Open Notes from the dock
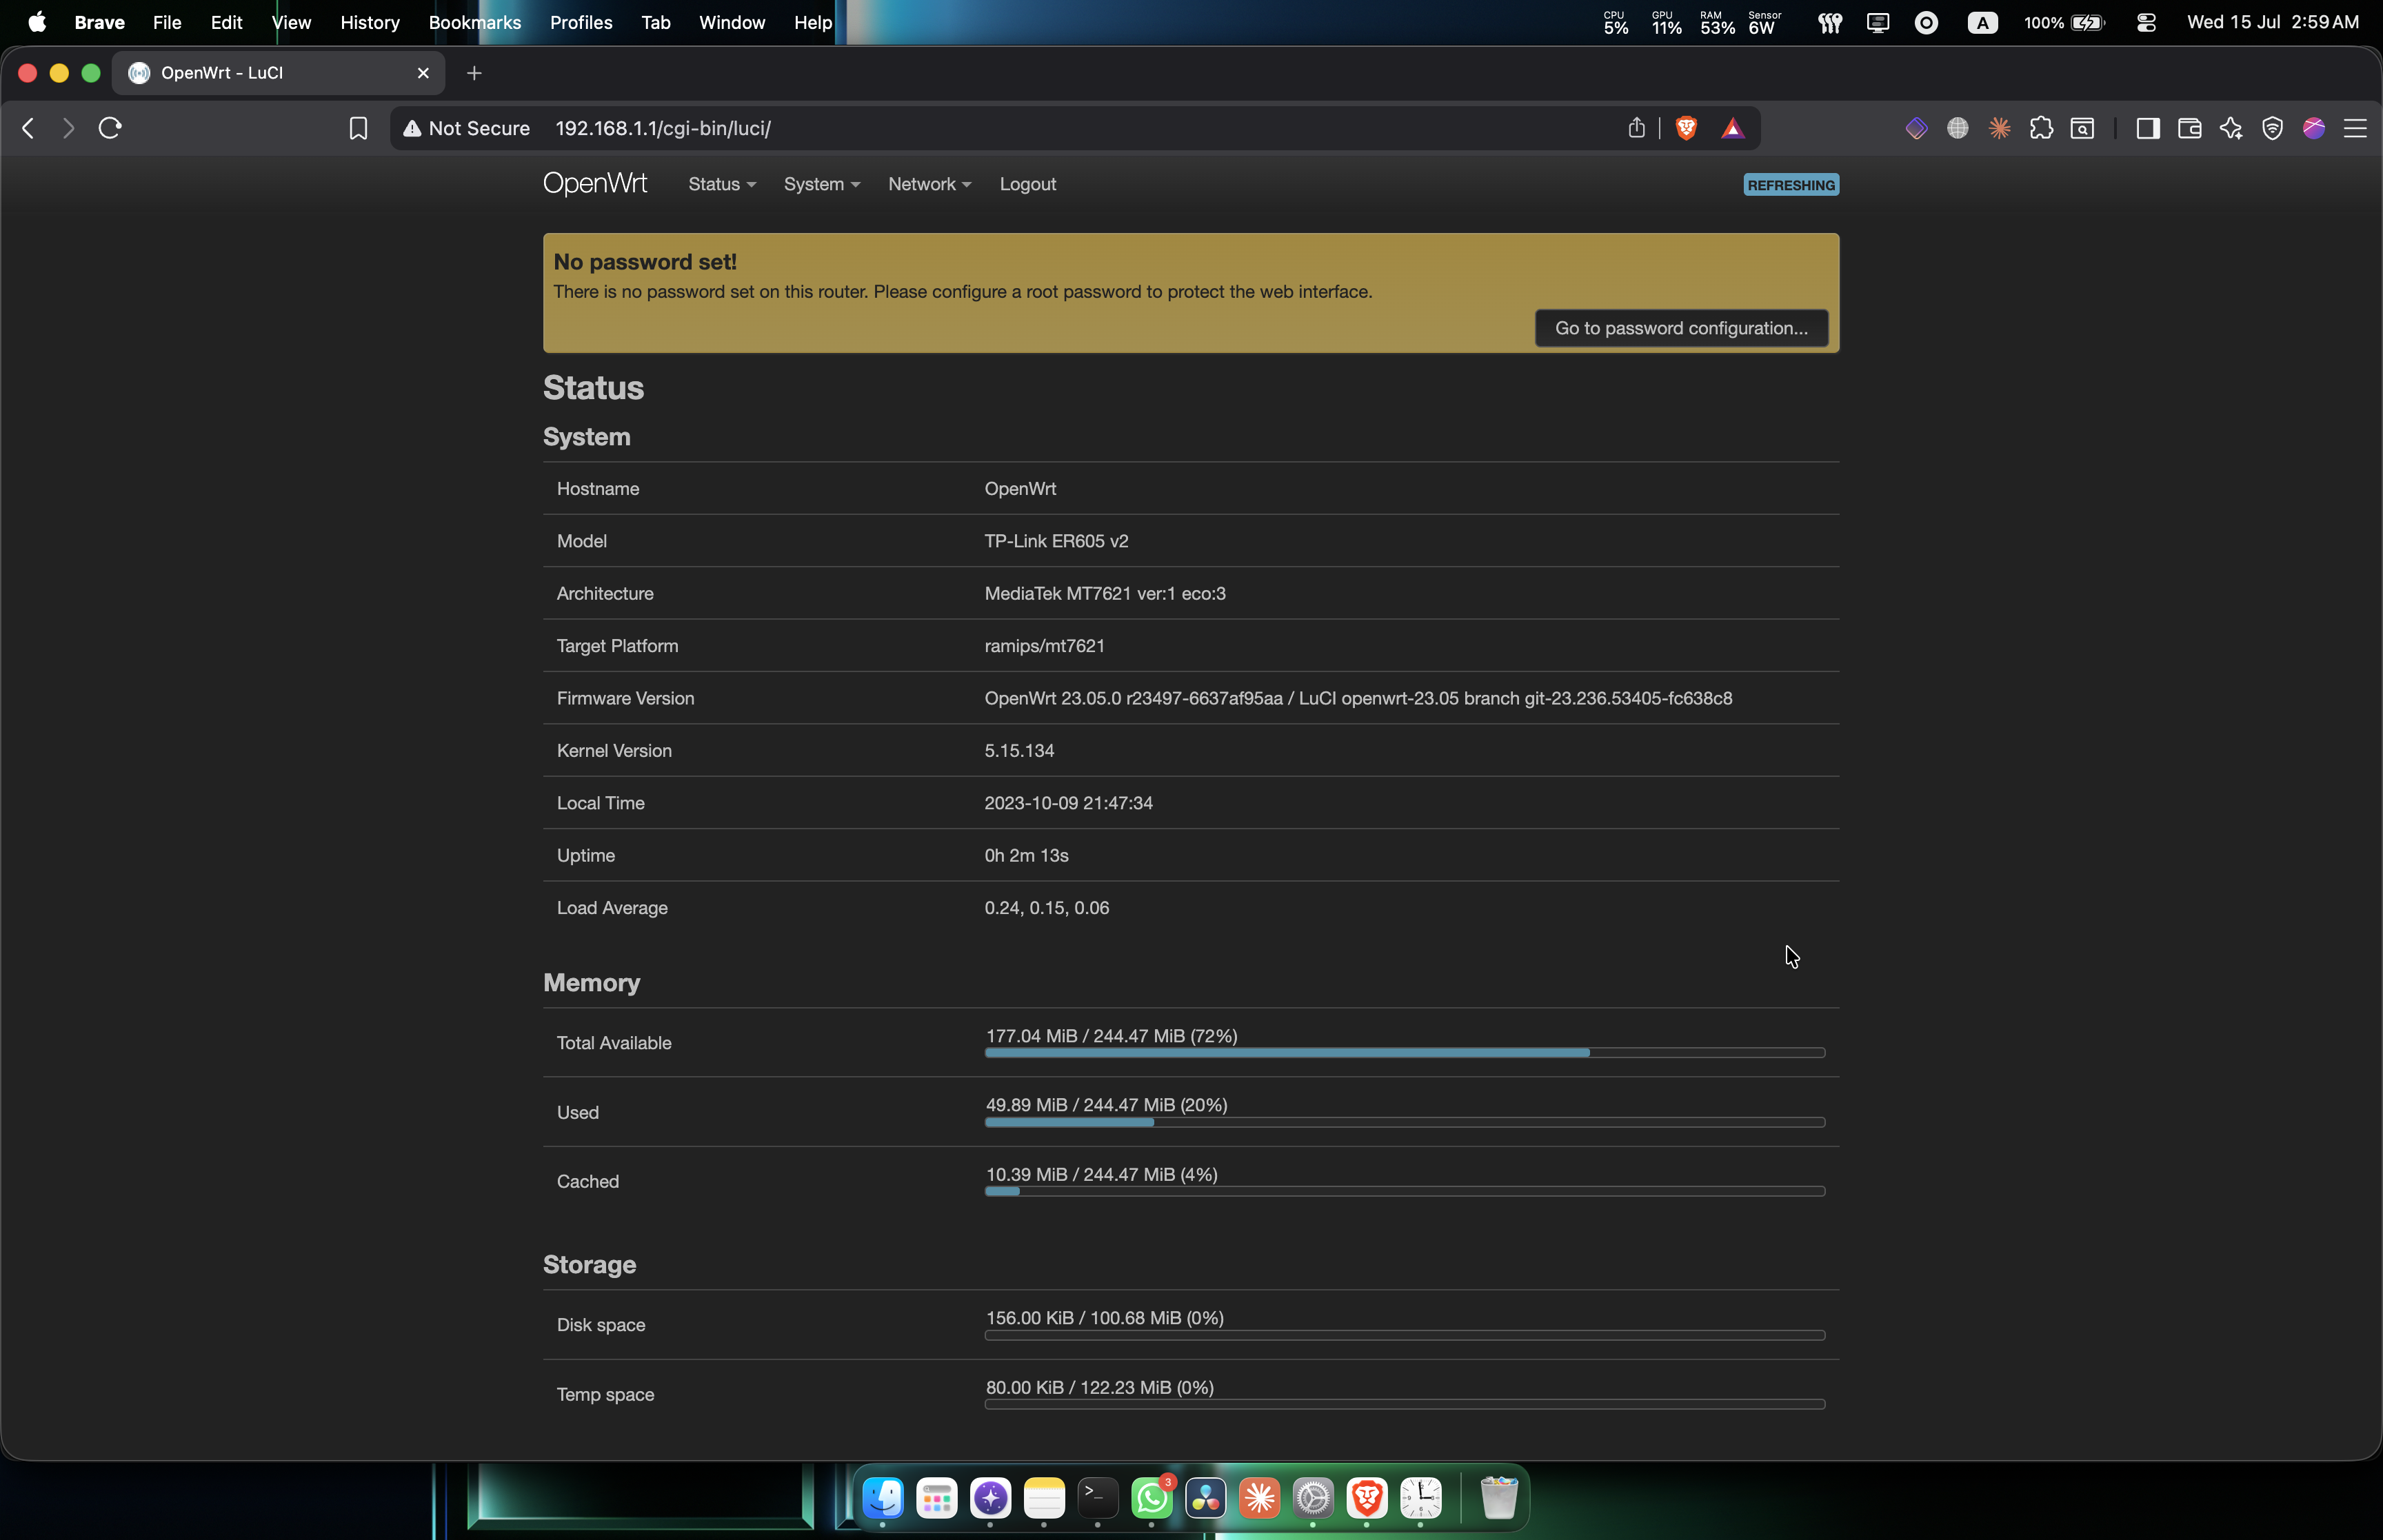The image size is (2383, 1540). [1044, 1497]
